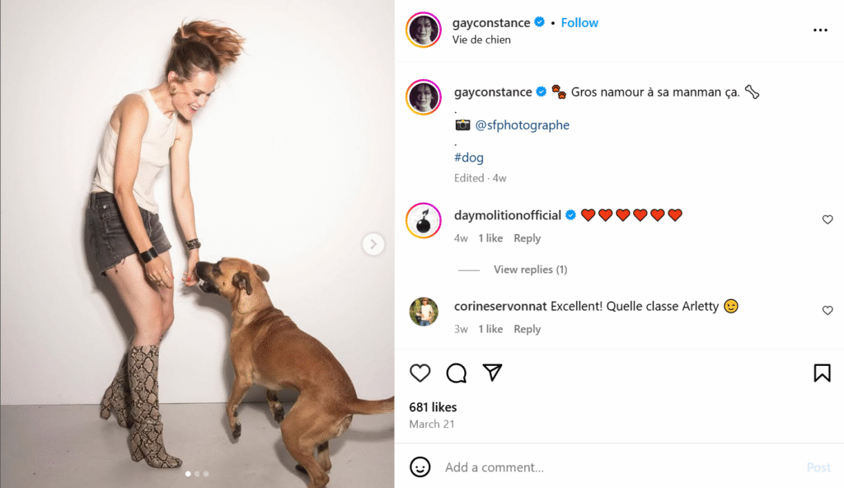Expand replies under daymolitionofficial's comment

pyautogui.click(x=530, y=269)
